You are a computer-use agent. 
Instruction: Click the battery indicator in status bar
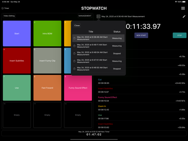point(184,2)
